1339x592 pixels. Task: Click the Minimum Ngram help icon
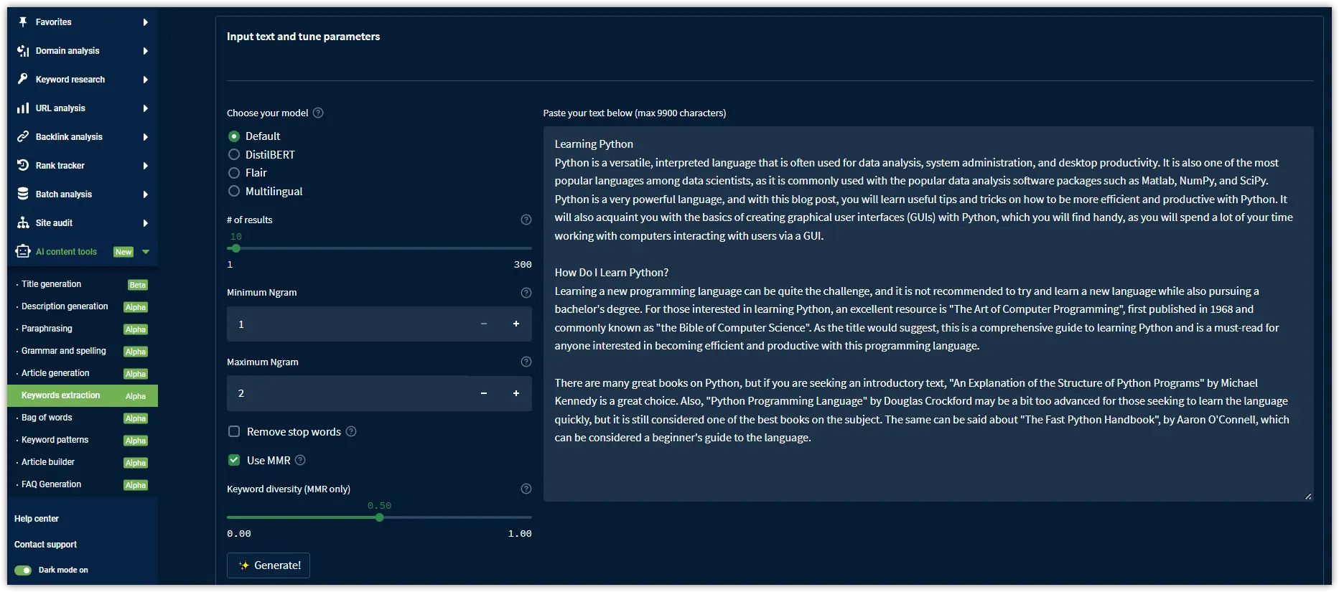click(526, 293)
